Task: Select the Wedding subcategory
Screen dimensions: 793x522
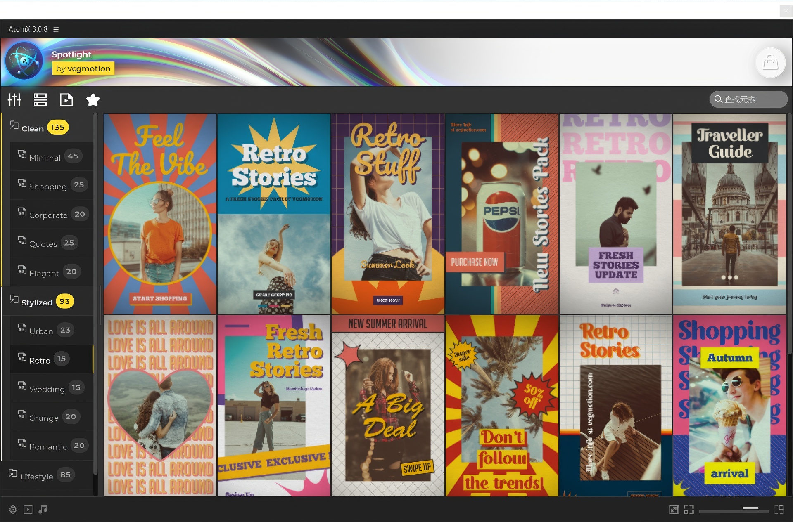Action: [52, 388]
